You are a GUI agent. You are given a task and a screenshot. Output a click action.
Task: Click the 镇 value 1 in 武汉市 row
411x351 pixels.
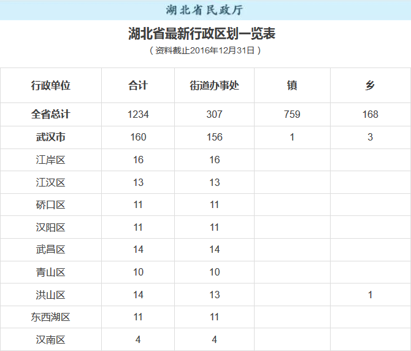(x=292, y=137)
